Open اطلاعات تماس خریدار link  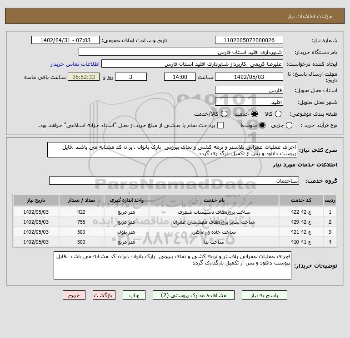coord(75,64)
